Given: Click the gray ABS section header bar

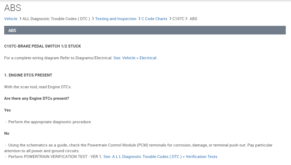Looking at the screenshot, I should [x=145, y=30].
